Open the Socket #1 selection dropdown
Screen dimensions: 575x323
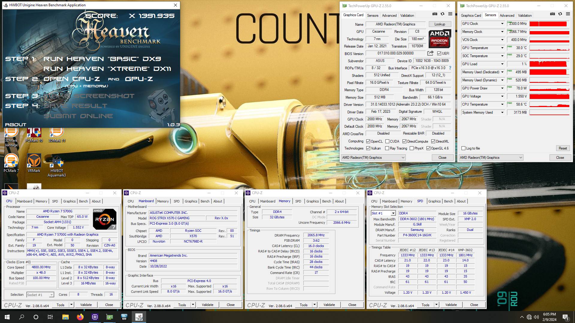[x=40, y=295]
